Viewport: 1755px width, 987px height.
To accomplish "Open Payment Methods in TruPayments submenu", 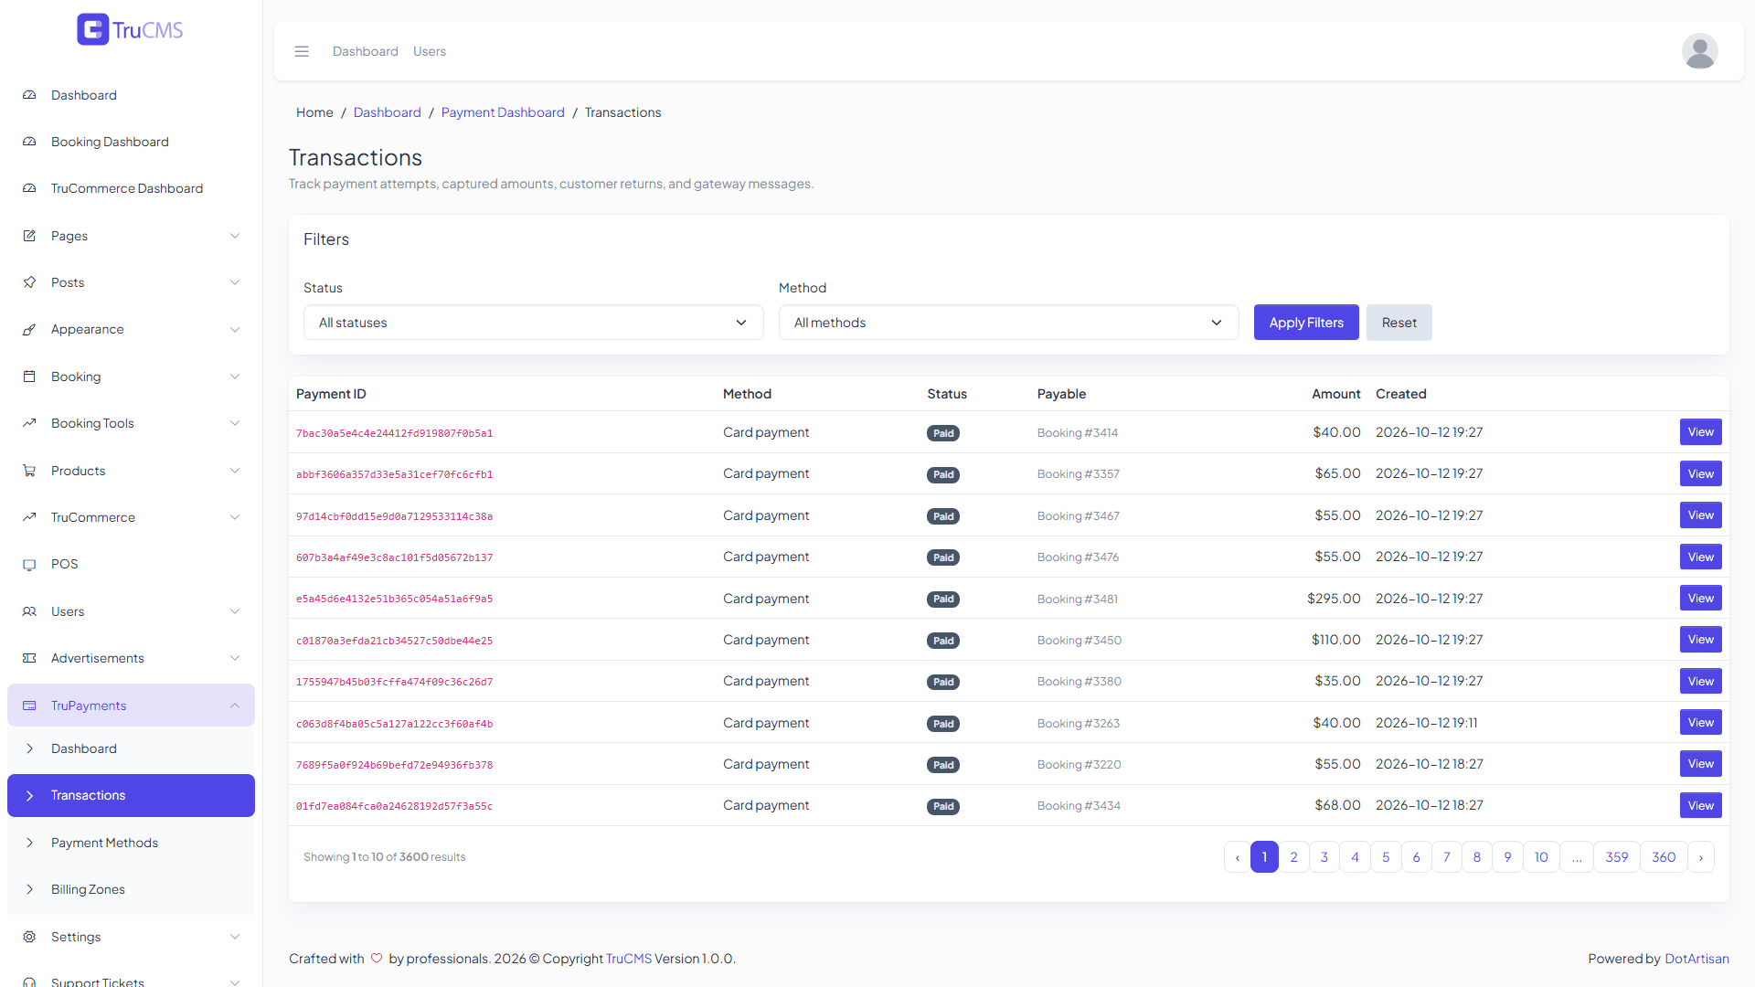I will pos(131,843).
